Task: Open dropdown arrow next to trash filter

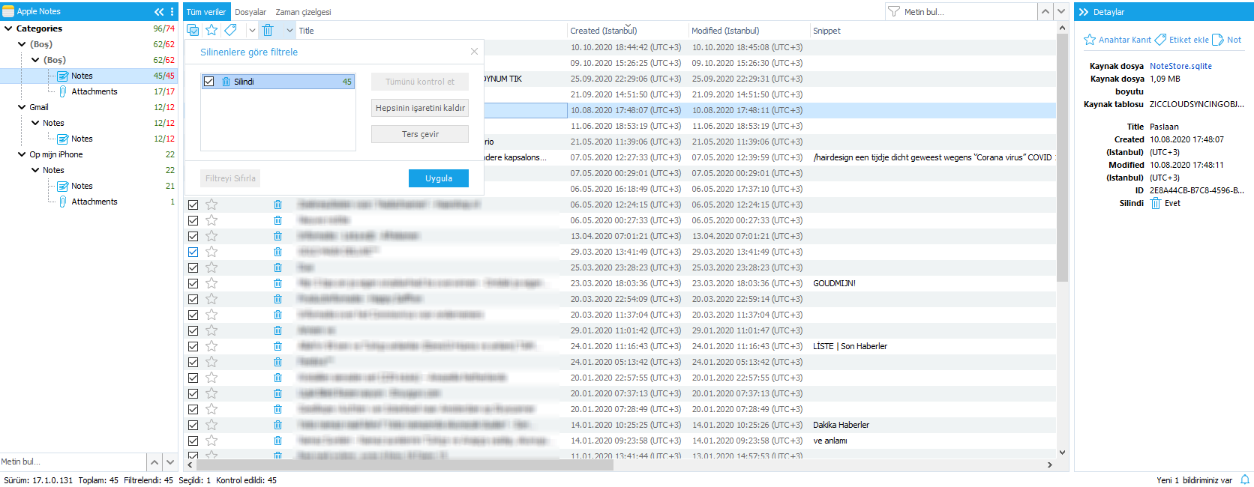Action: coord(289,31)
